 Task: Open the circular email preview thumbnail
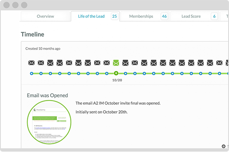[x=49, y=122]
